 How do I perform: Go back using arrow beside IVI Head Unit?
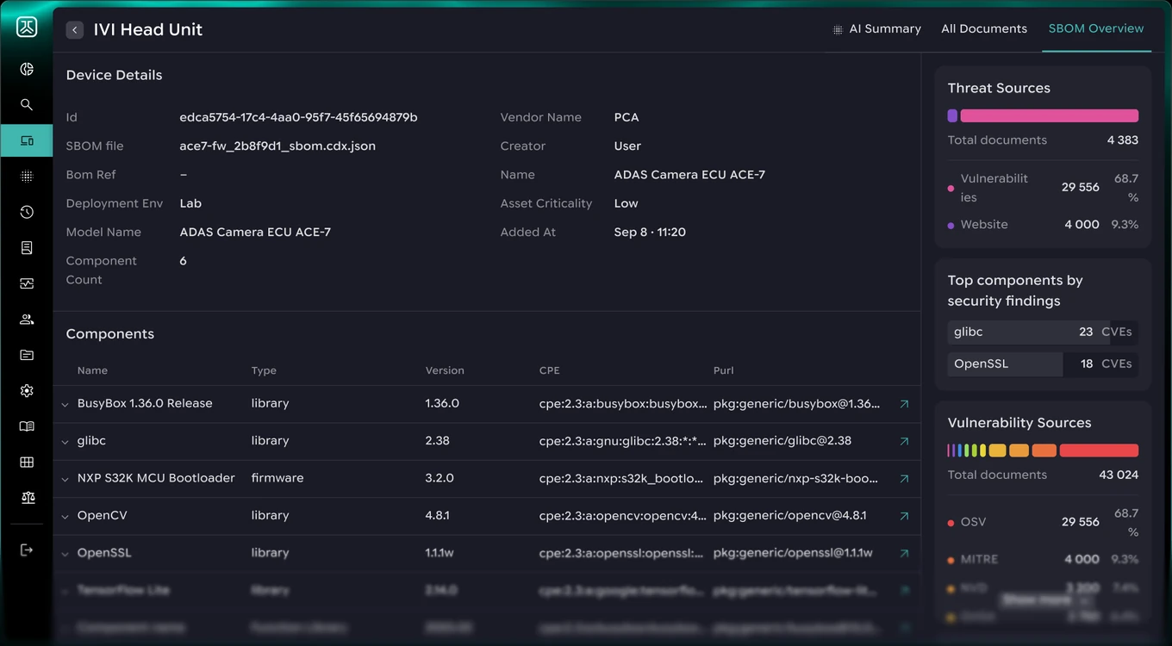point(75,30)
